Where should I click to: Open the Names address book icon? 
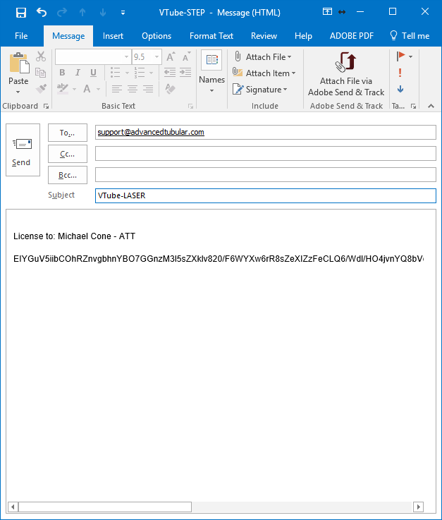211,71
